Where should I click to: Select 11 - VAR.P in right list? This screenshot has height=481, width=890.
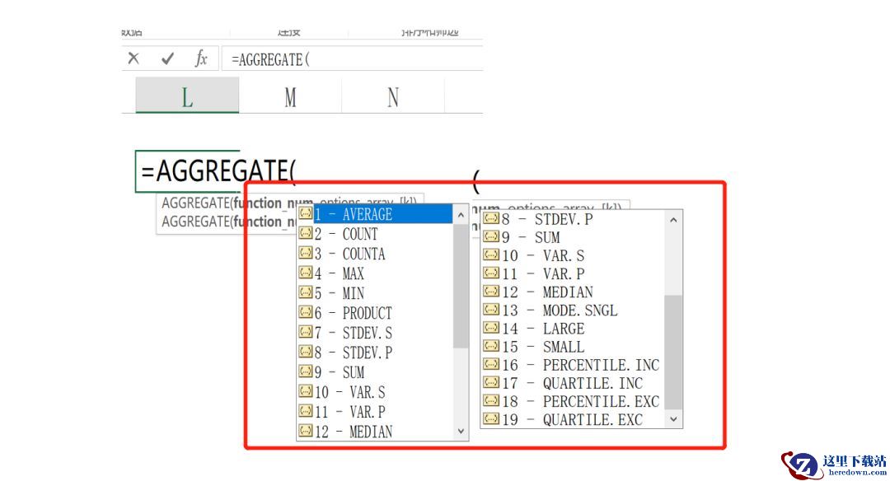point(573,274)
